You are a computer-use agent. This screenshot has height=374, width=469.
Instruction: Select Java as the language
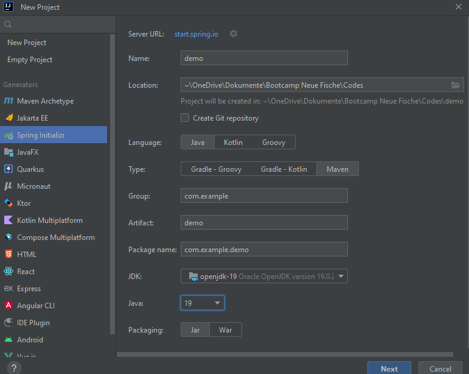pos(198,143)
